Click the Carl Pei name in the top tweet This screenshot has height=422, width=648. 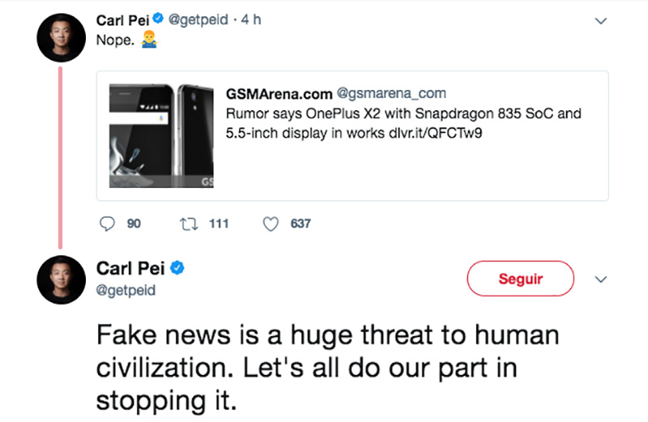coord(122,19)
